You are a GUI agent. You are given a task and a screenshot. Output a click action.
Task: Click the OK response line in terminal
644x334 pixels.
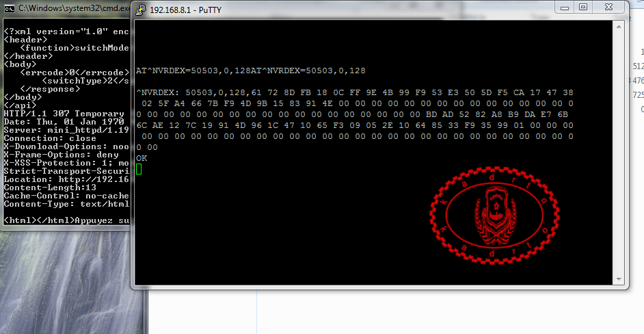point(142,158)
